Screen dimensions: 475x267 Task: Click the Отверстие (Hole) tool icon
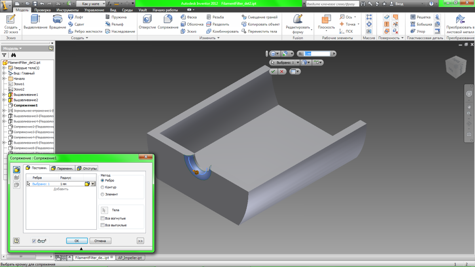[x=147, y=19]
